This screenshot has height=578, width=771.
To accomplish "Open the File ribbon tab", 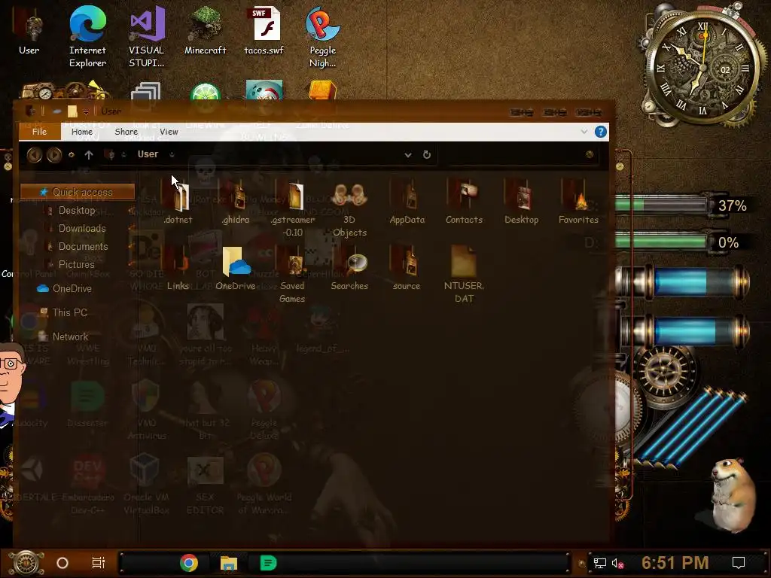I will (x=39, y=132).
